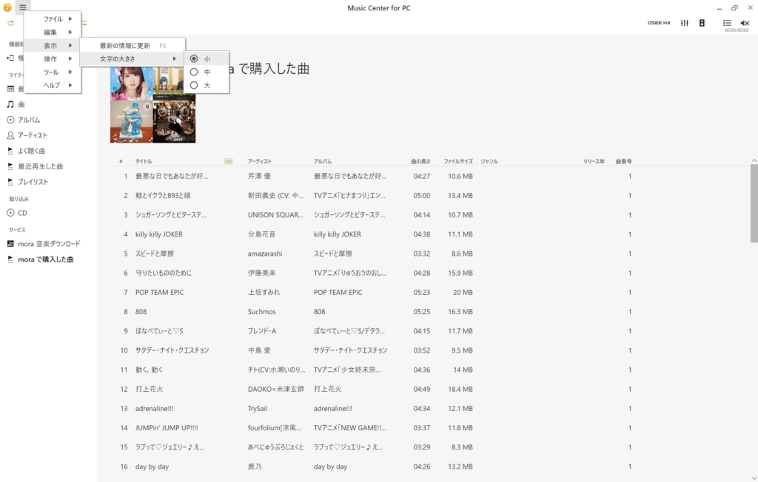Open the play queue list icon
This screenshot has width=758, height=482.
727,23
